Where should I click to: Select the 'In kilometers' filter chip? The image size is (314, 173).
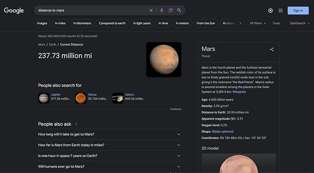point(82,23)
